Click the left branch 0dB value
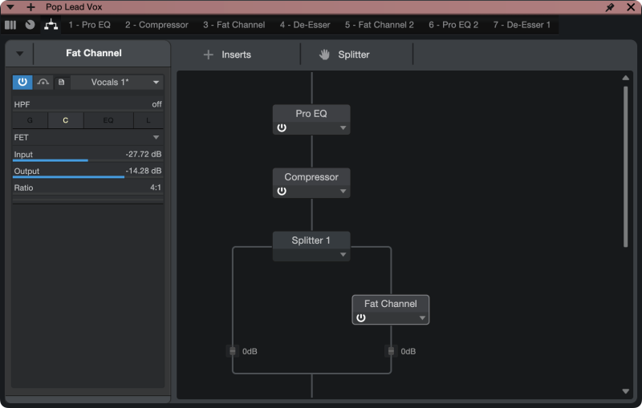 (x=250, y=352)
